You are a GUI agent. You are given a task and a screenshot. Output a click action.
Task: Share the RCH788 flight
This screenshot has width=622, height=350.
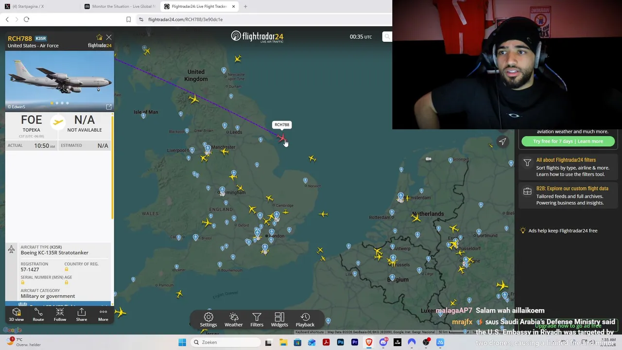(81, 315)
